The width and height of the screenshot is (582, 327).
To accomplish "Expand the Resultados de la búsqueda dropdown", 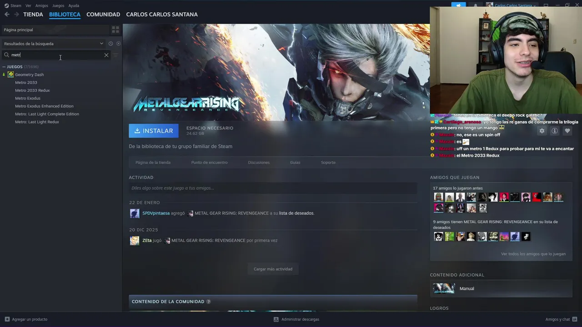I will pyautogui.click(x=54, y=44).
